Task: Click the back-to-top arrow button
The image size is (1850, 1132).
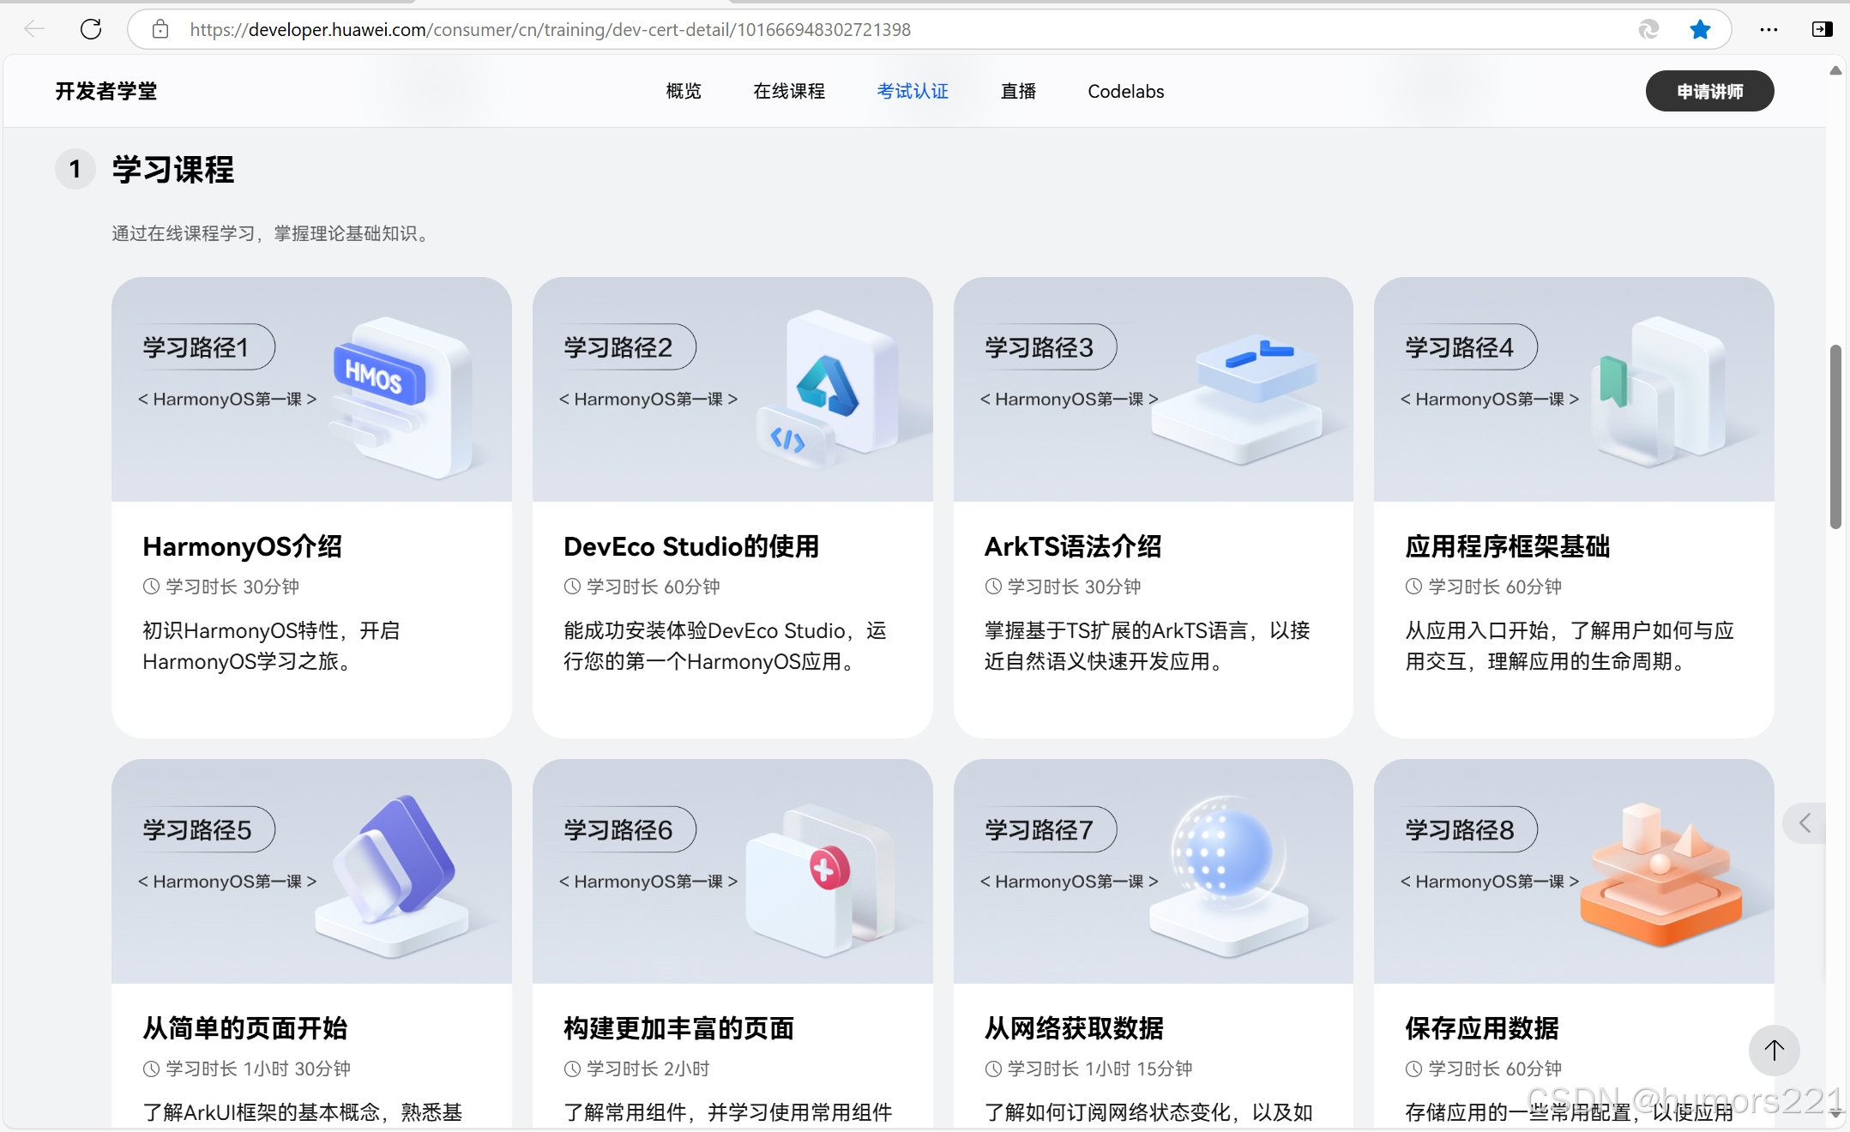Action: tap(1774, 1050)
